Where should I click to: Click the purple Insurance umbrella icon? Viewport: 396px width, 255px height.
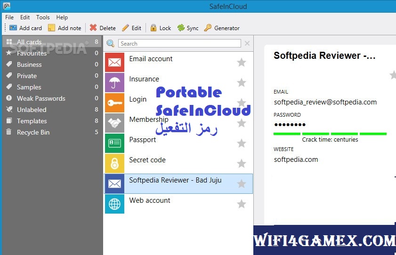coord(115,82)
